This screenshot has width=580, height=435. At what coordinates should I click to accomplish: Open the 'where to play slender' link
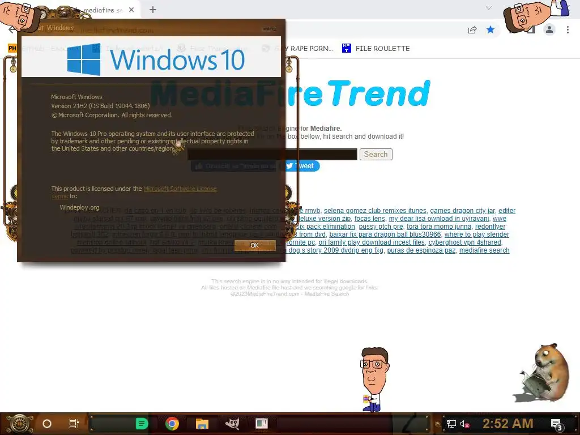477,234
